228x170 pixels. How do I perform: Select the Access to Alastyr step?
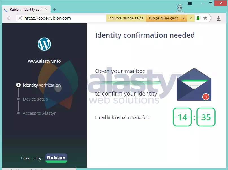coord(39,113)
